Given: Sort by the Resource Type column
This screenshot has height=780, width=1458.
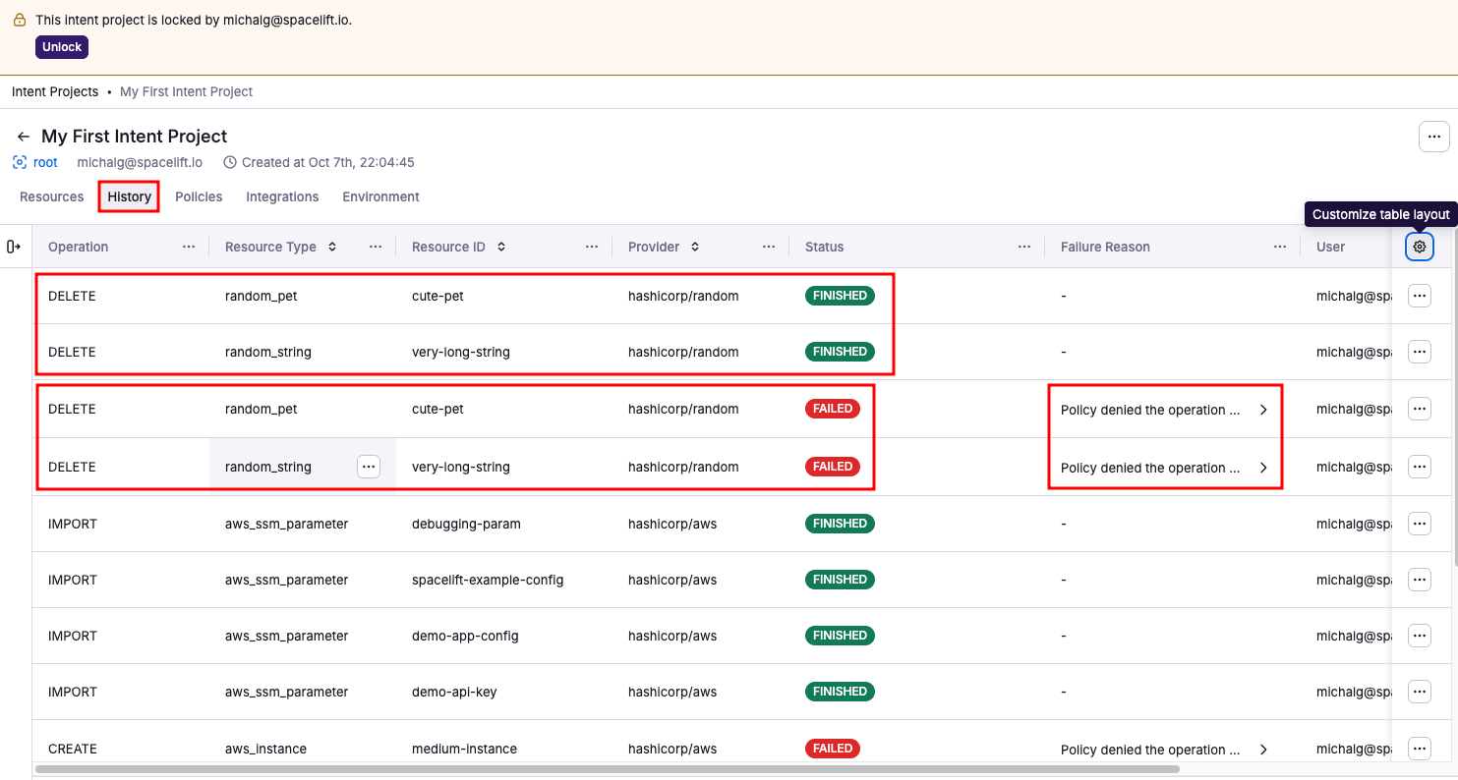Looking at the screenshot, I should point(334,247).
